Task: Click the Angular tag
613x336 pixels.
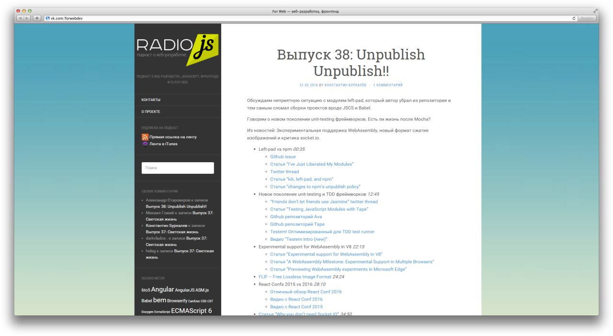Action: tap(162, 290)
